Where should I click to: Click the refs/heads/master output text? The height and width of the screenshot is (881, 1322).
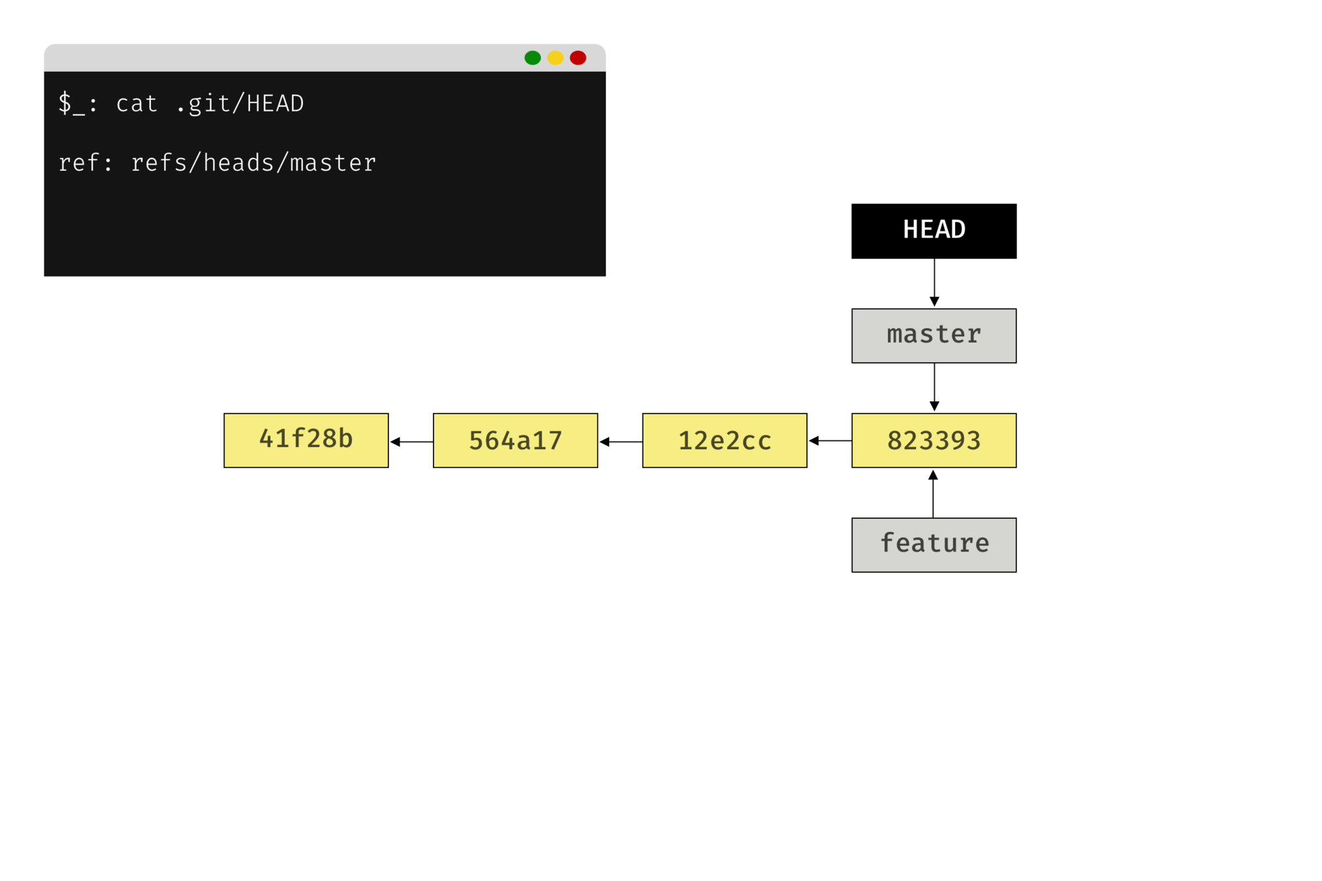click(253, 163)
